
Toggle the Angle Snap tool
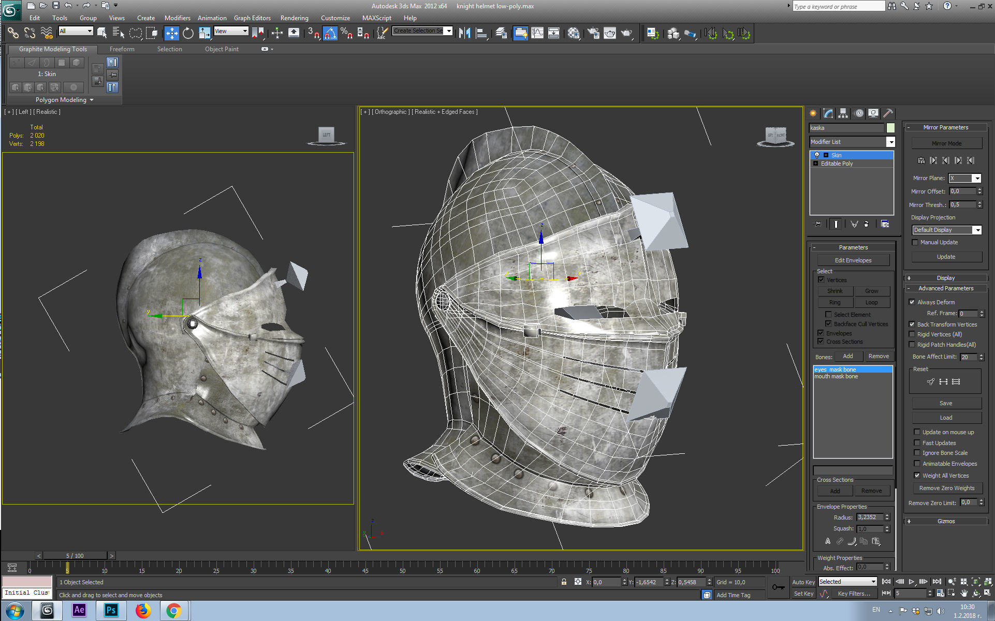pos(330,33)
